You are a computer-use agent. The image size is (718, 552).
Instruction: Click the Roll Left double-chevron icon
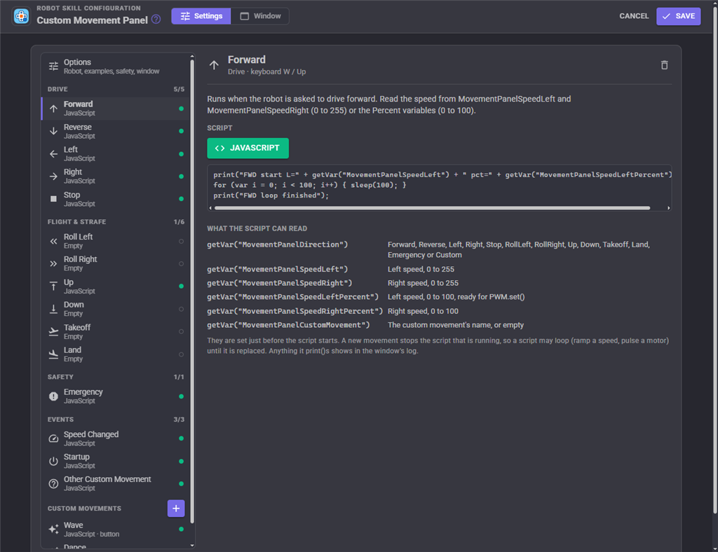pyautogui.click(x=53, y=241)
